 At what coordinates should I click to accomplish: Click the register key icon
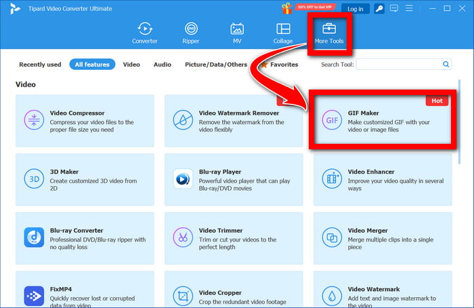(379, 8)
